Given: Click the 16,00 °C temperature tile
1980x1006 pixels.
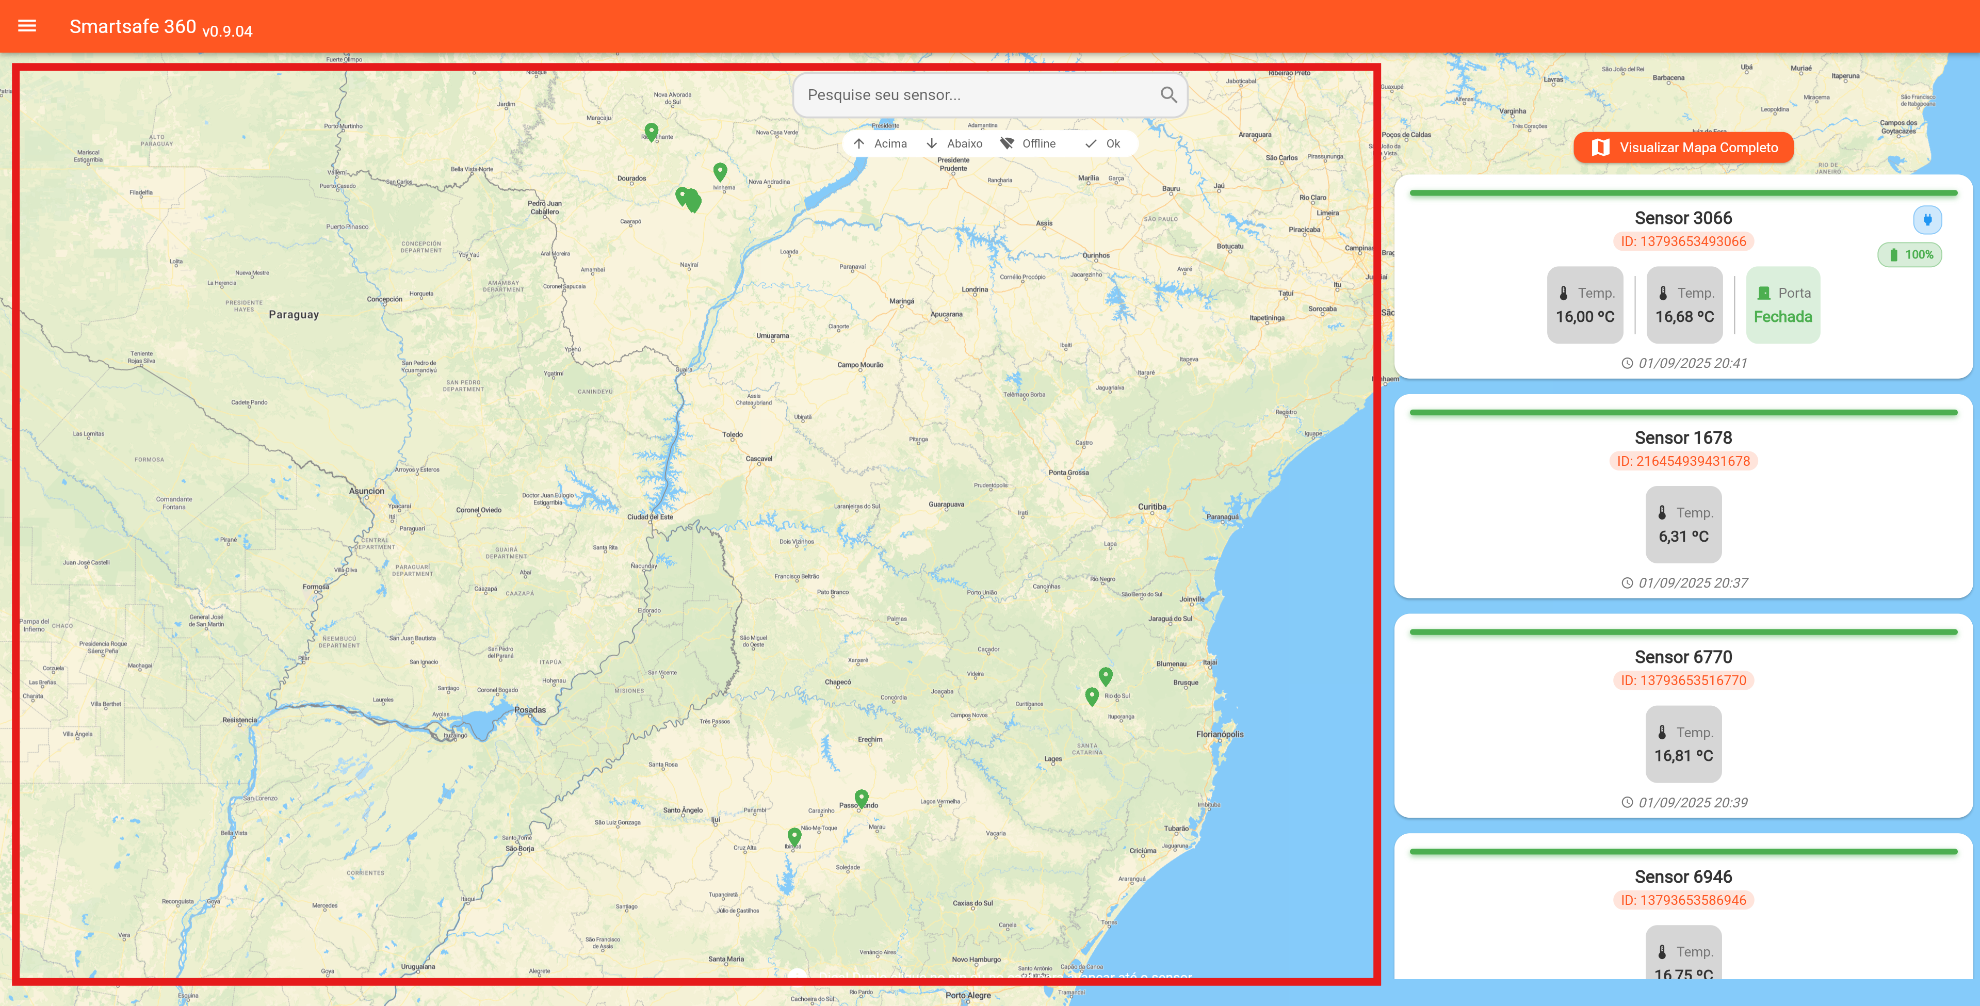Looking at the screenshot, I should pos(1584,305).
